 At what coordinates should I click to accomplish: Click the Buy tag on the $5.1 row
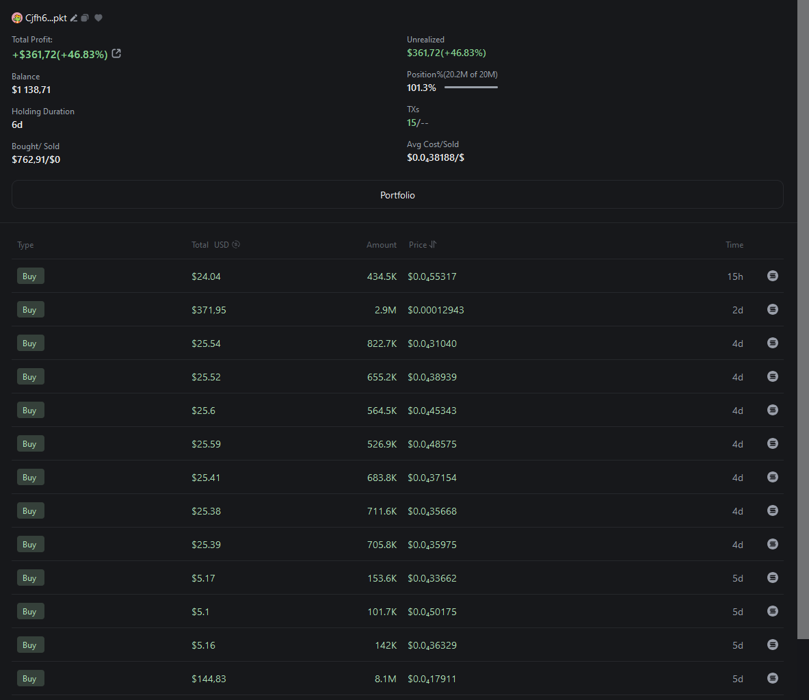31,612
